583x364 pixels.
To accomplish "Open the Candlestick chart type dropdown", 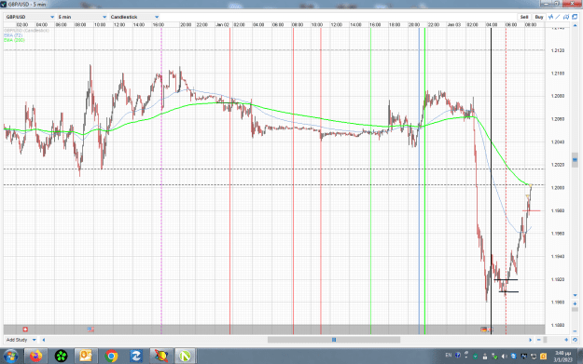I will [134, 17].
